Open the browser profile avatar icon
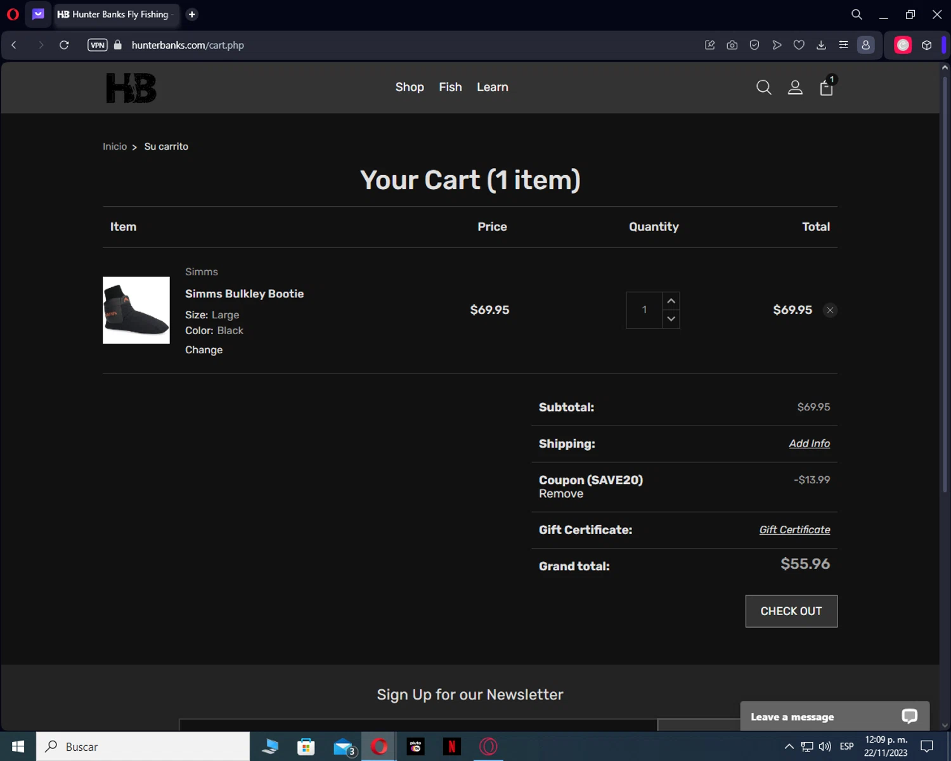951x761 pixels. coord(866,45)
